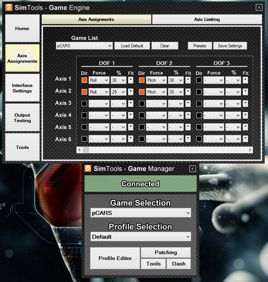This screenshot has width=268, height=282.
Task: Click the Dash button in Game Manager
Action: 179,264
